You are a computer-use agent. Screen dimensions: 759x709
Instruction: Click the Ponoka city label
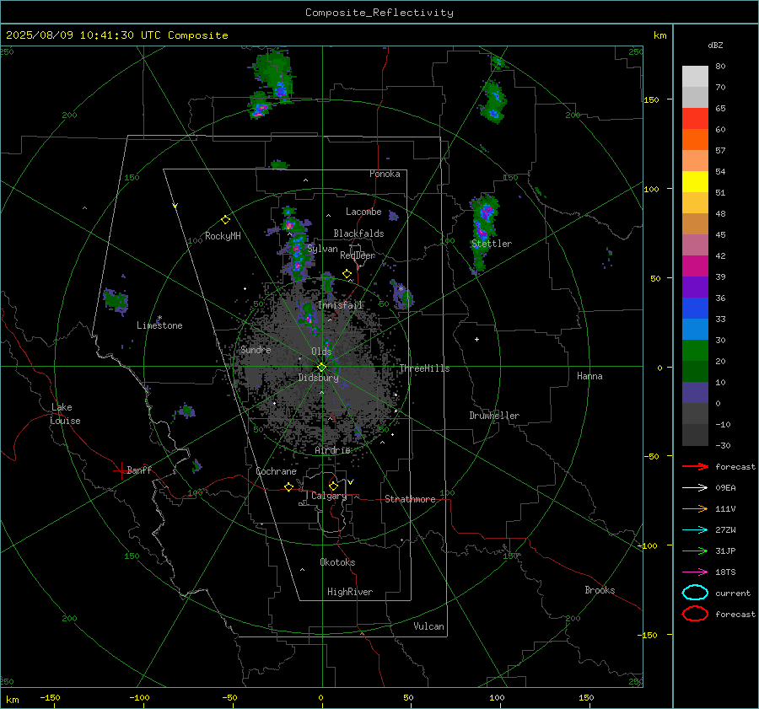pyautogui.click(x=385, y=174)
